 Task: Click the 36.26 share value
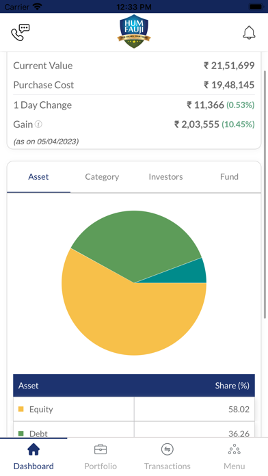click(239, 434)
